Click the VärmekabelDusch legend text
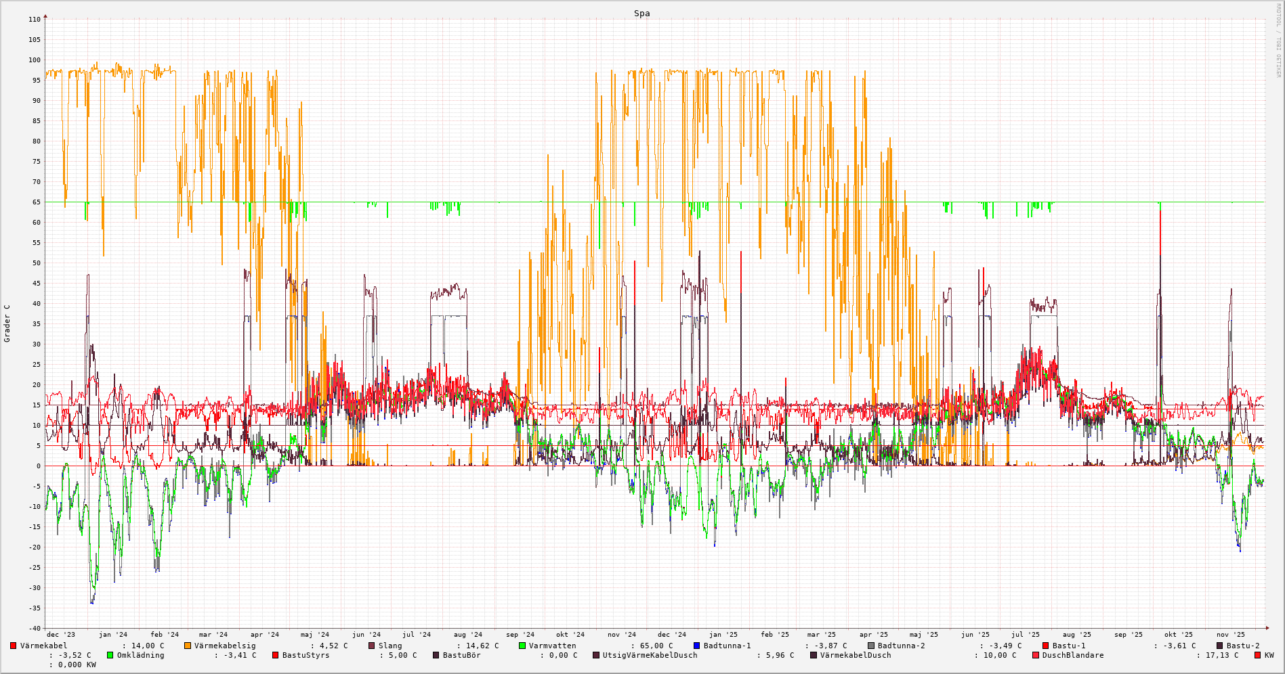This screenshot has height=674, width=1285. pos(855,655)
